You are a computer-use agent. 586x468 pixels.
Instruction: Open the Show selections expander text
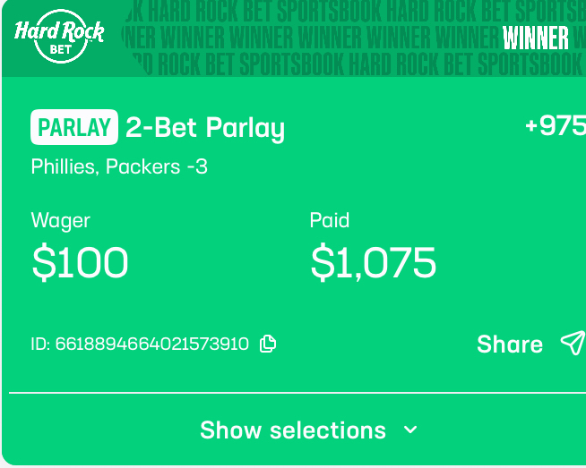(x=293, y=430)
